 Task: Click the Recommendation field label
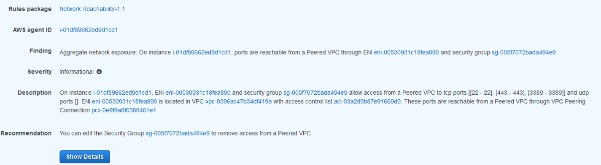26,133
